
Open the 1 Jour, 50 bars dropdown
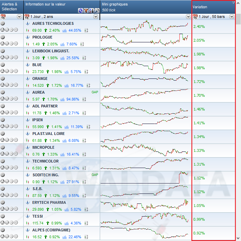tap(232, 17)
